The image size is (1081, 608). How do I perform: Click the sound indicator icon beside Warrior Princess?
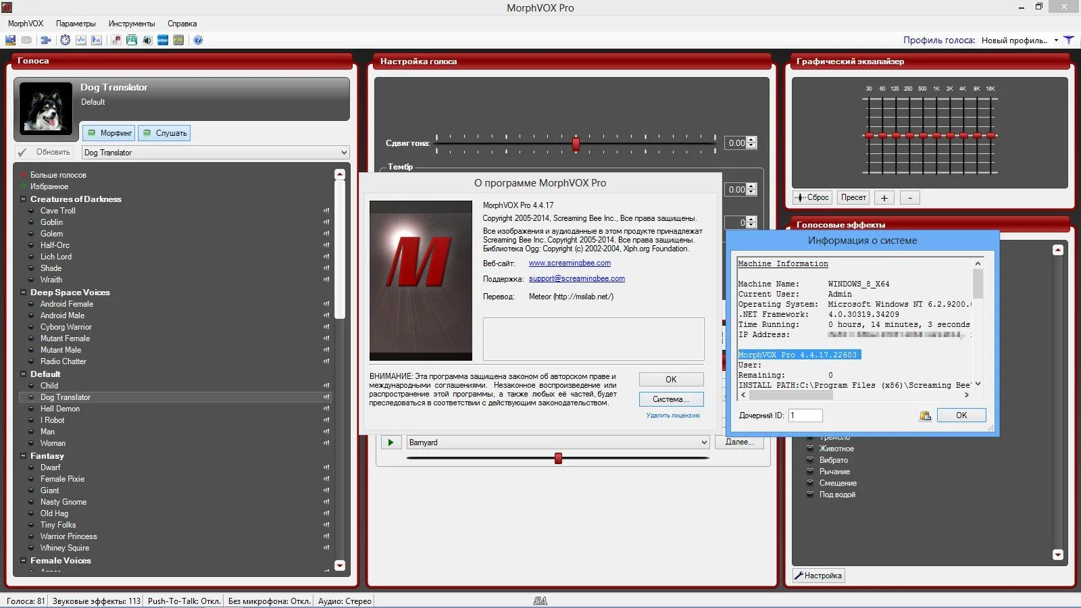point(326,536)
